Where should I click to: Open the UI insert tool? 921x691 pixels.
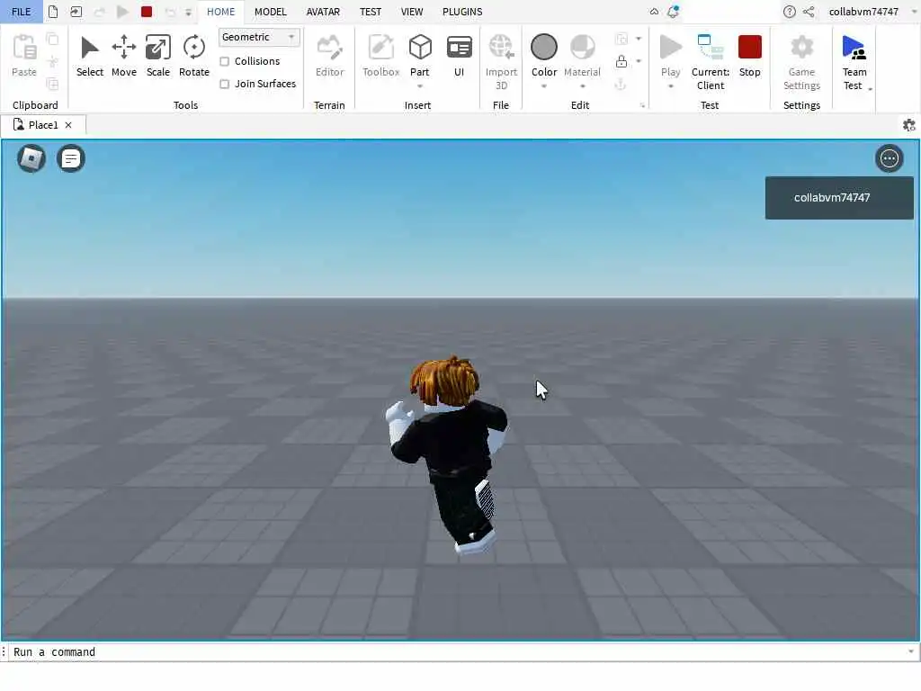pos(460,56)
